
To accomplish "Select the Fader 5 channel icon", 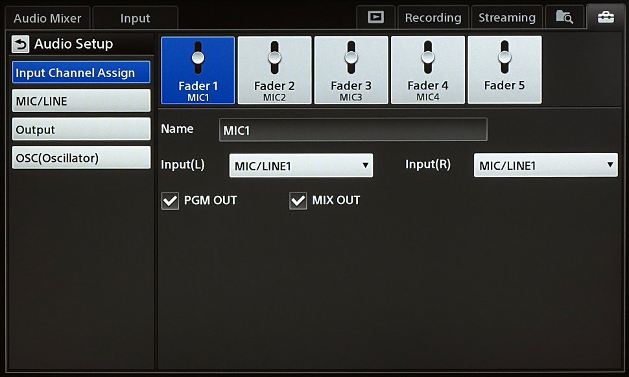I will [504, 70].
